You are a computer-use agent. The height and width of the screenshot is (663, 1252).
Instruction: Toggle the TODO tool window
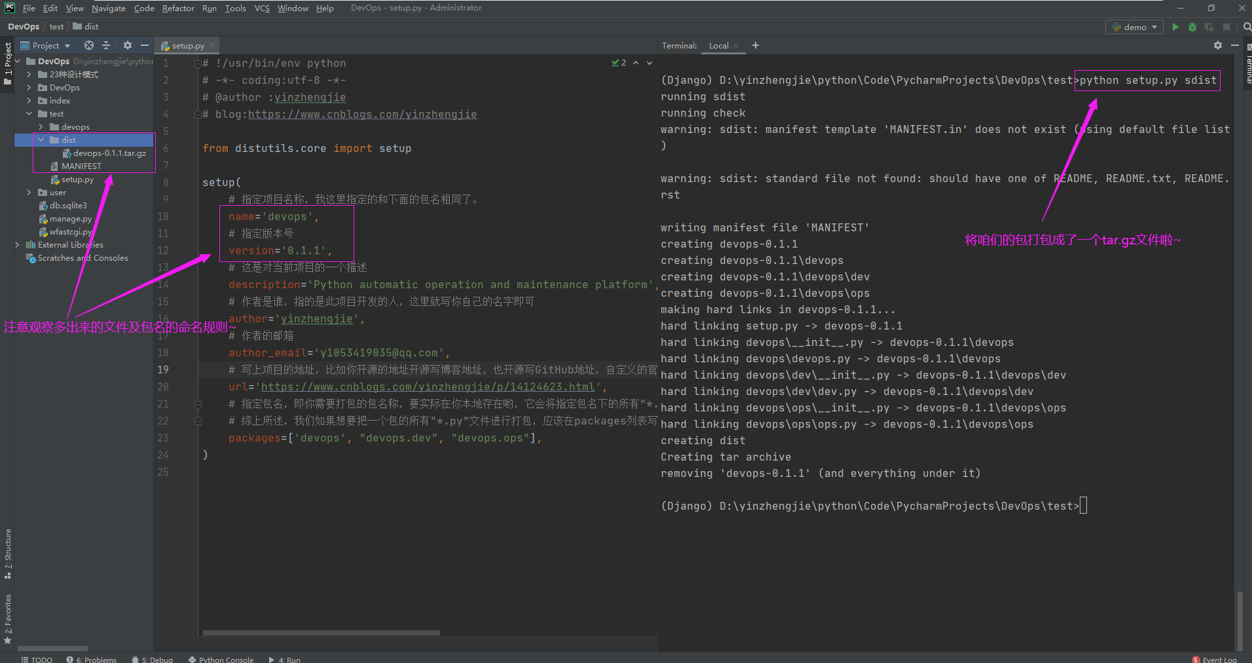(37, 659)
